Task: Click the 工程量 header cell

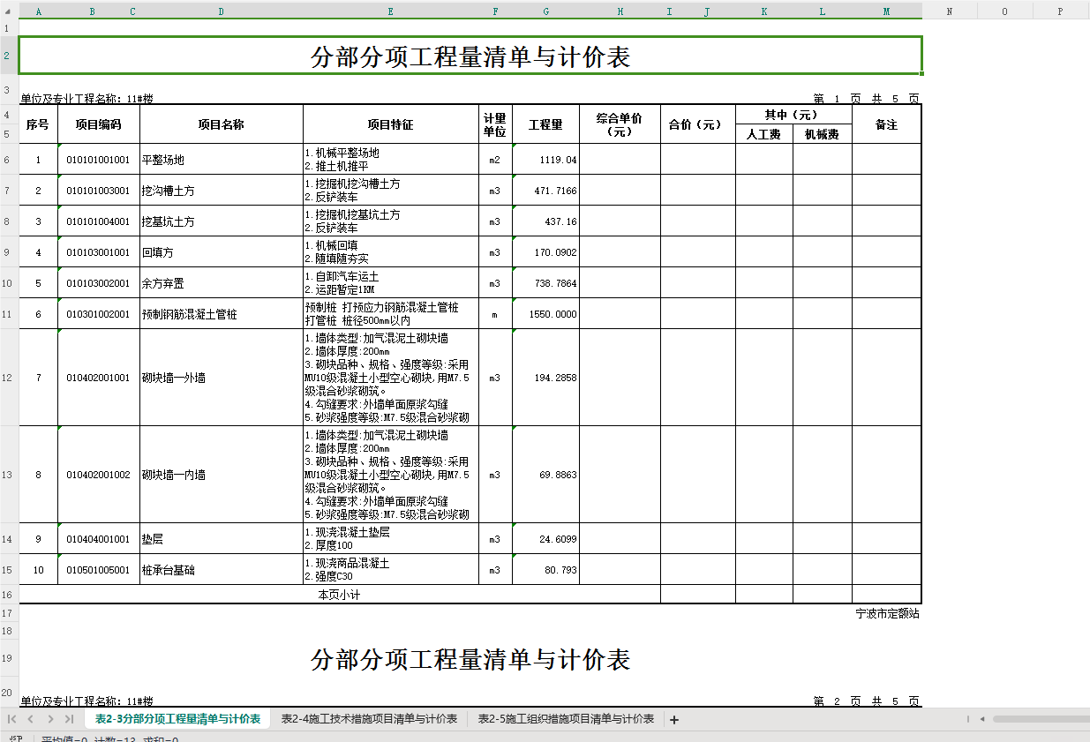Action: (545, 124)
